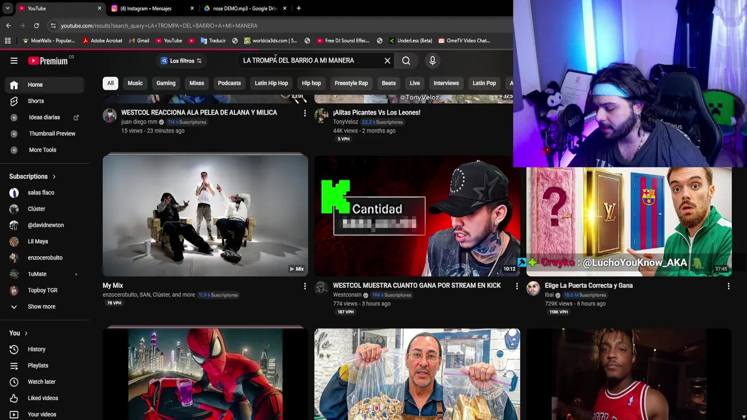Viewport: 747px width, 420px height.
Task: Click the magnifier search button
Action: click(x=406, y=61)
